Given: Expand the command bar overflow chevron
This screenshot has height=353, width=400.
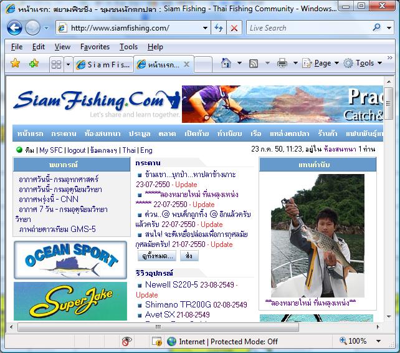Looking at the screenshot, I should click(390, 58).
